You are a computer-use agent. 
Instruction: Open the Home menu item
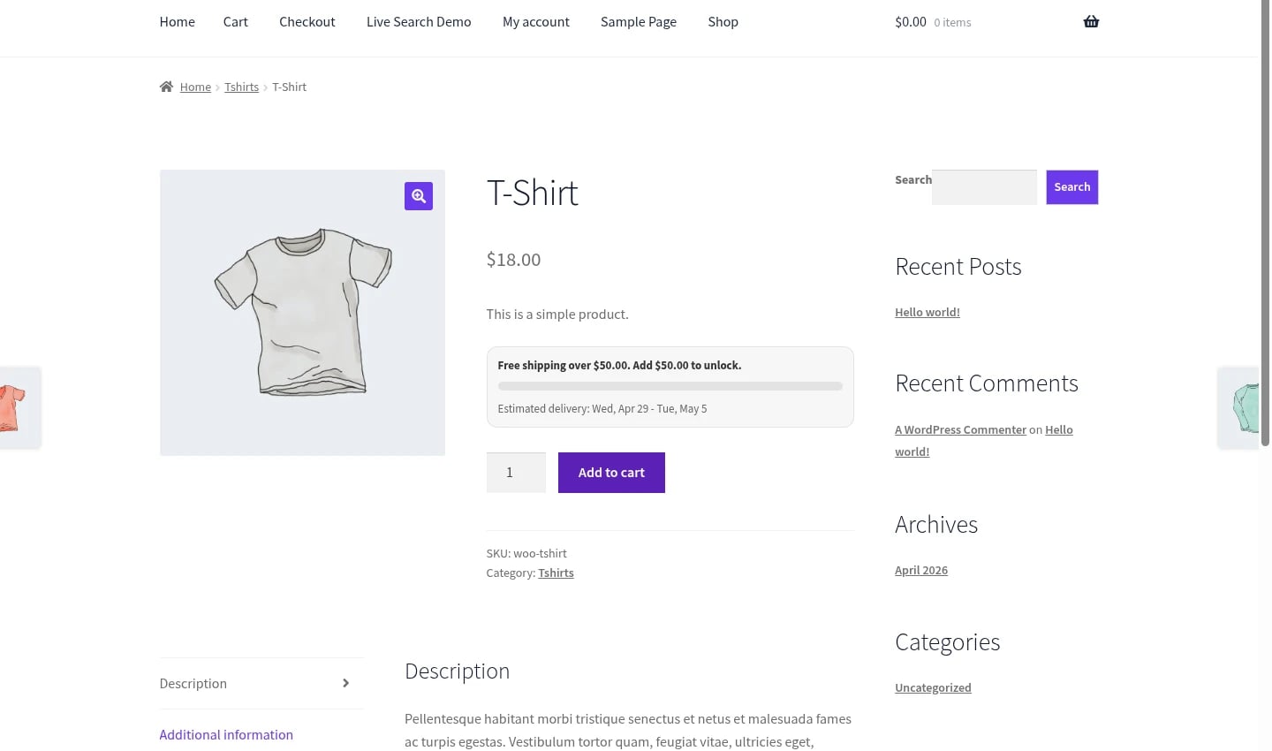coord(177,22)
